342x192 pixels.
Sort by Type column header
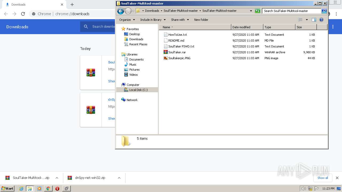click(x=279, y=27)
